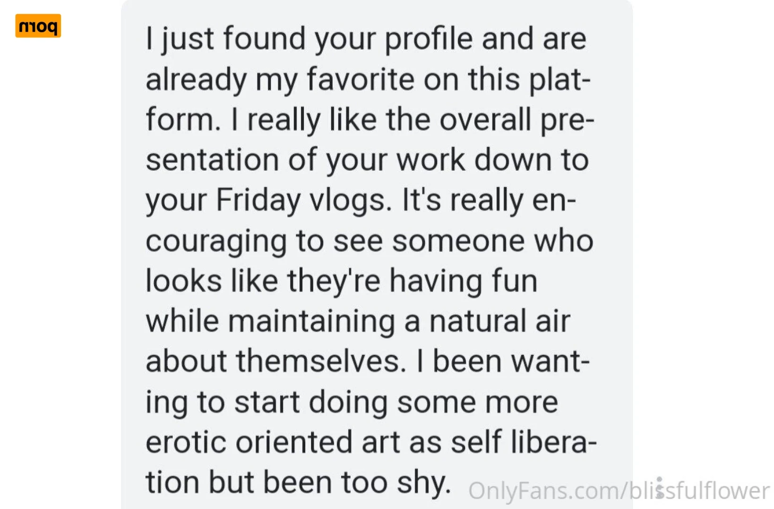The height and width of the screenshot is (509, 774).
Task: Click the OnlyFans.com/blissfulflower watermark text
Action: [x=619, y=491]
